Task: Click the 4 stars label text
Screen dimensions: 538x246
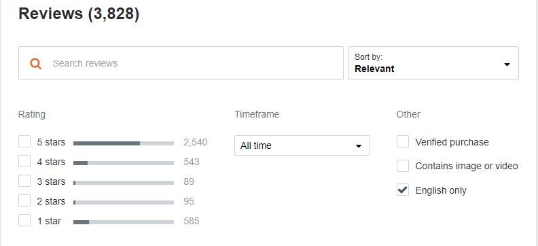Action: (x=51, y=162)
